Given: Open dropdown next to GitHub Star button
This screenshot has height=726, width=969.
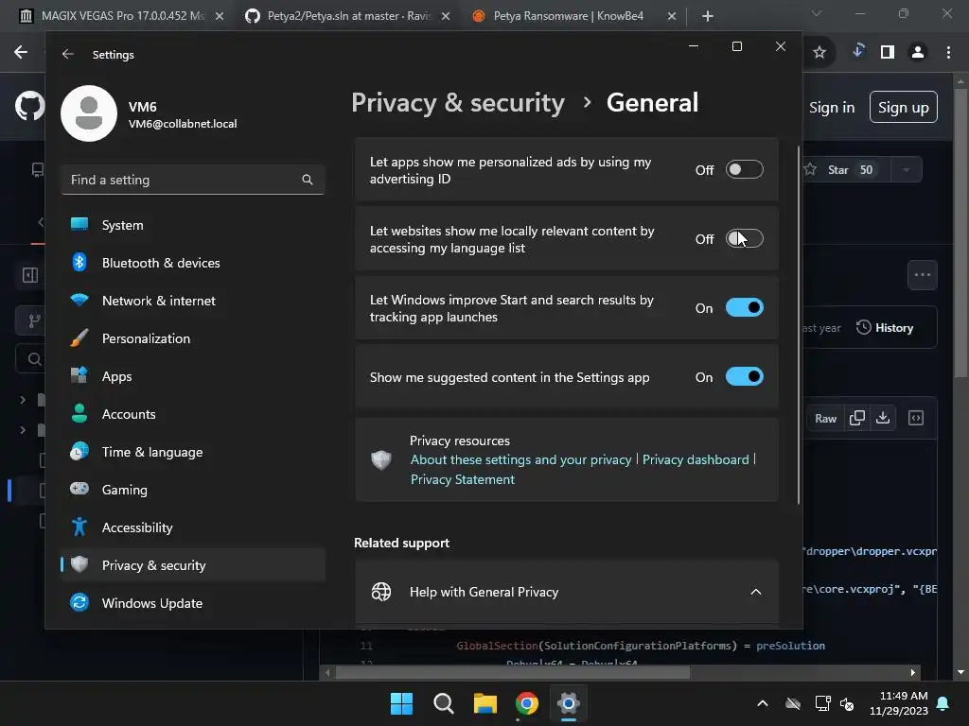Looking at the screenshot, I should tap(906, 170).
